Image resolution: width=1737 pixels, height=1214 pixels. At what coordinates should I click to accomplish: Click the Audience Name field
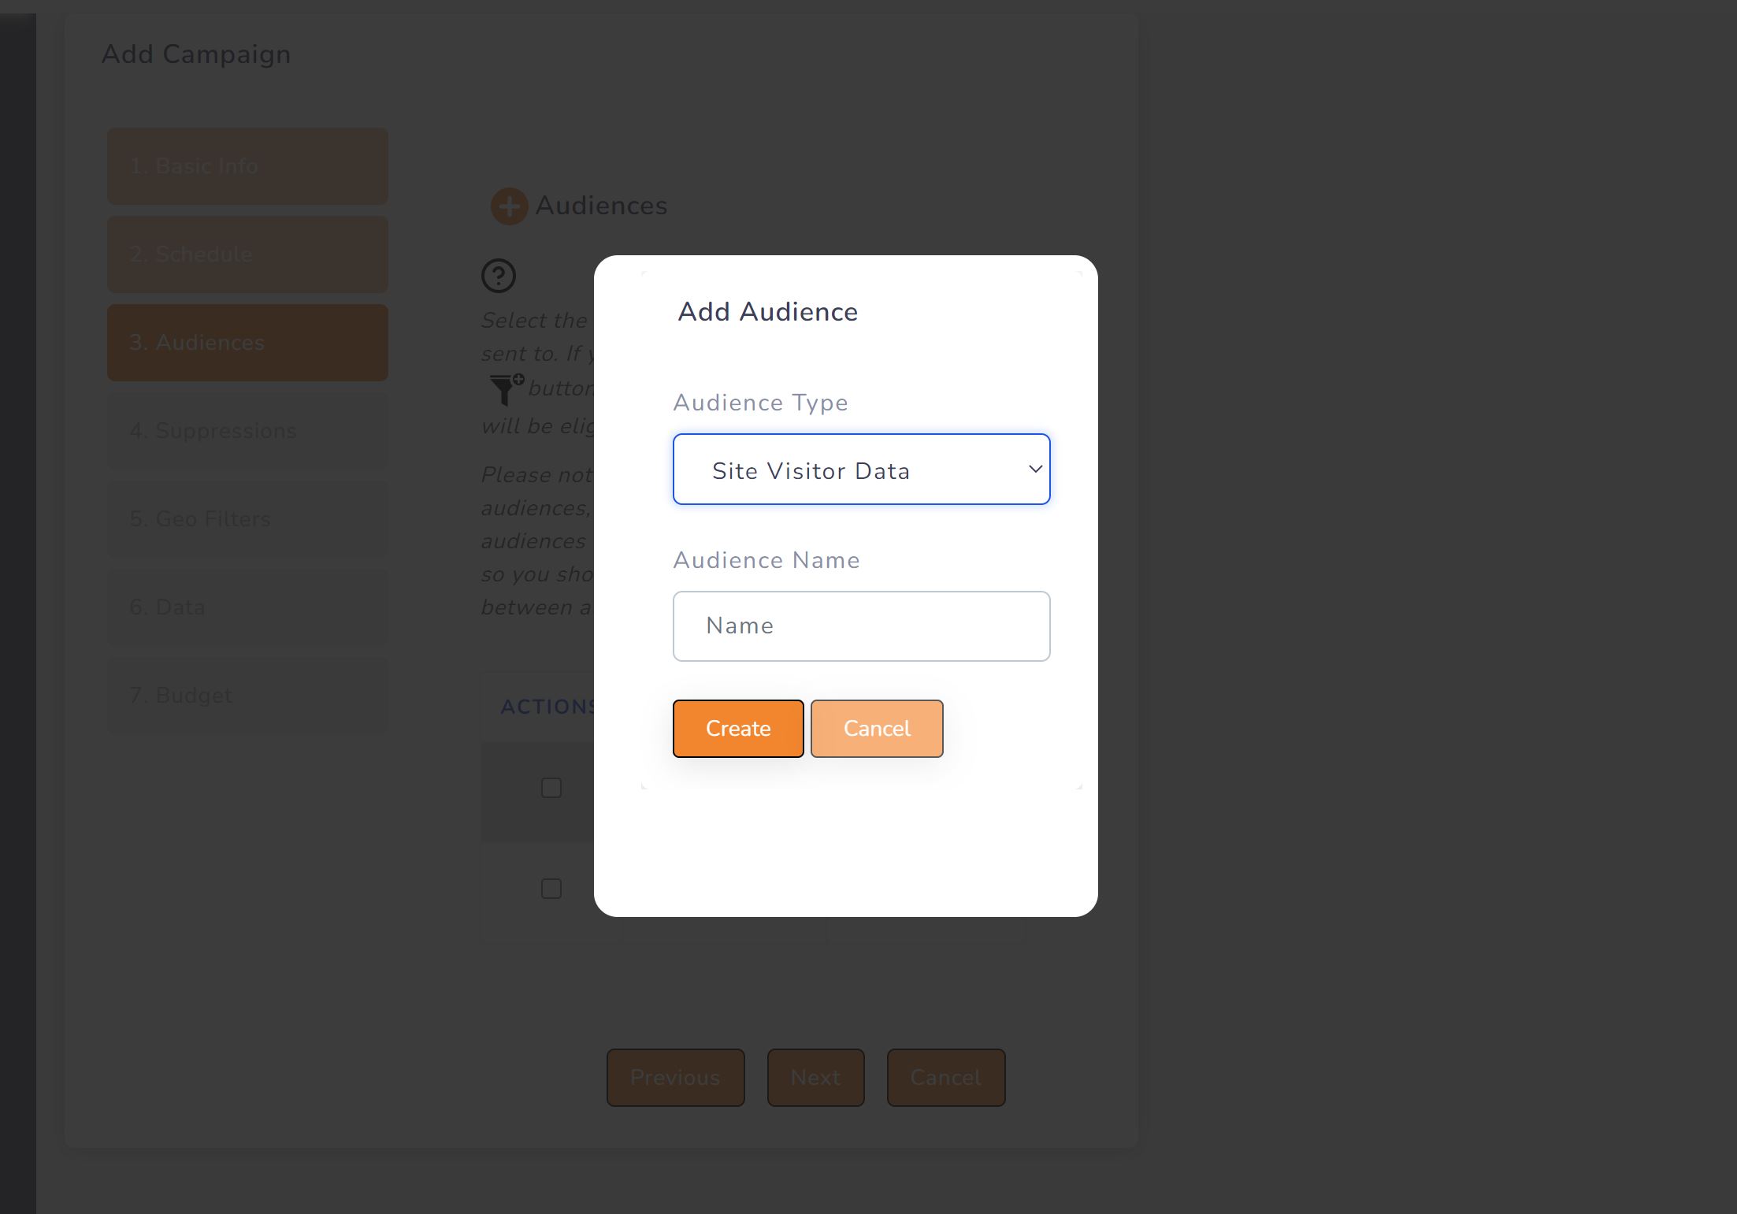[861, 625]
